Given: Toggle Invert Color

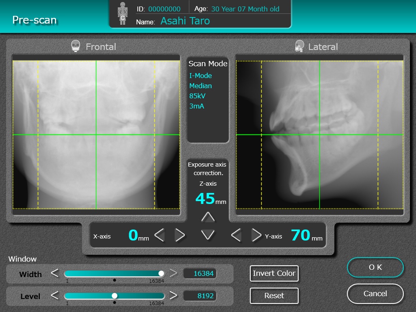Looking at the screenshot, I should [x=274, y=273].
